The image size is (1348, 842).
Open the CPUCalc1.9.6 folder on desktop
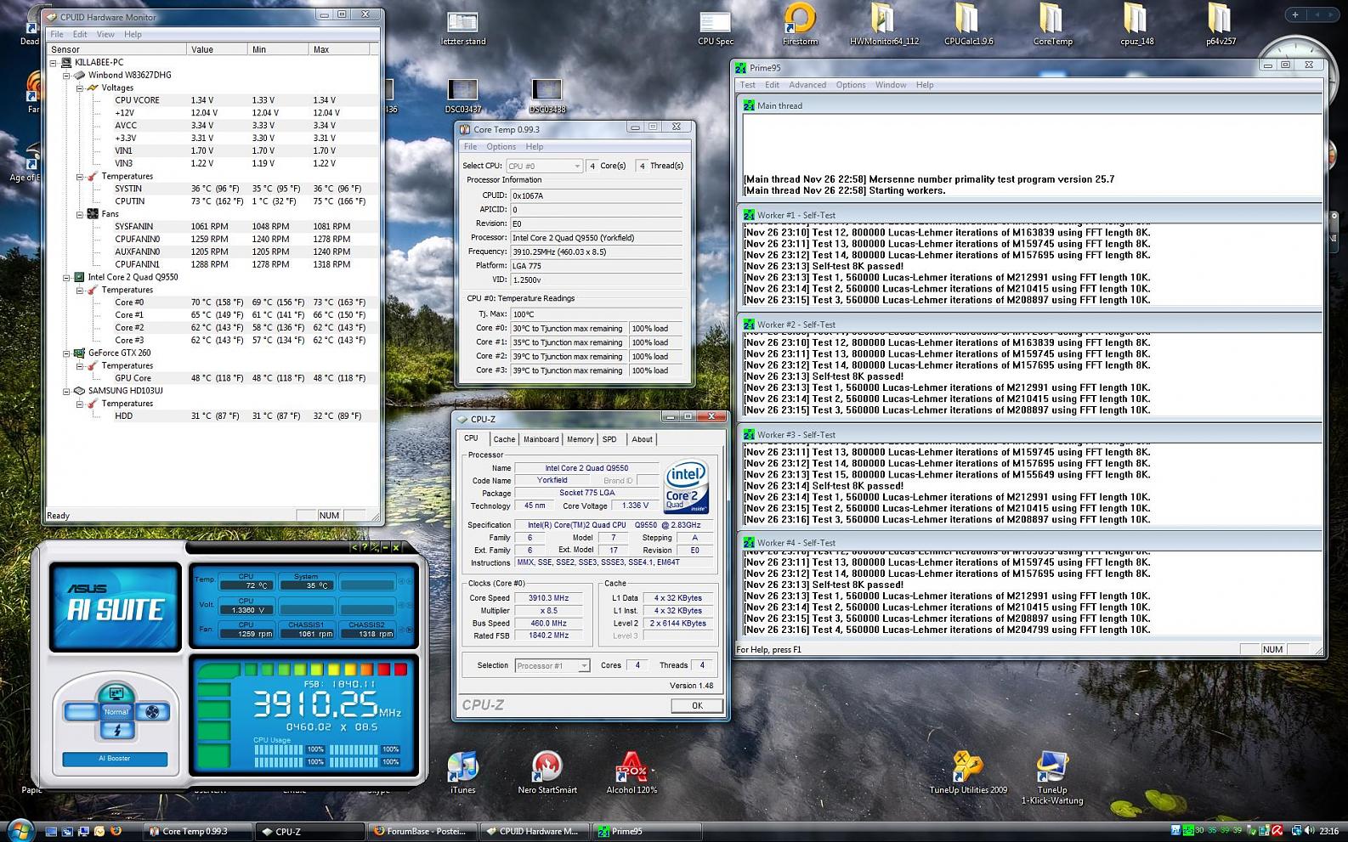[968, 25]
